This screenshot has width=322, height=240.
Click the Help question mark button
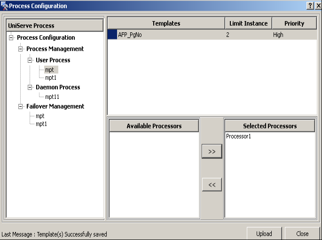pos(310,6)
